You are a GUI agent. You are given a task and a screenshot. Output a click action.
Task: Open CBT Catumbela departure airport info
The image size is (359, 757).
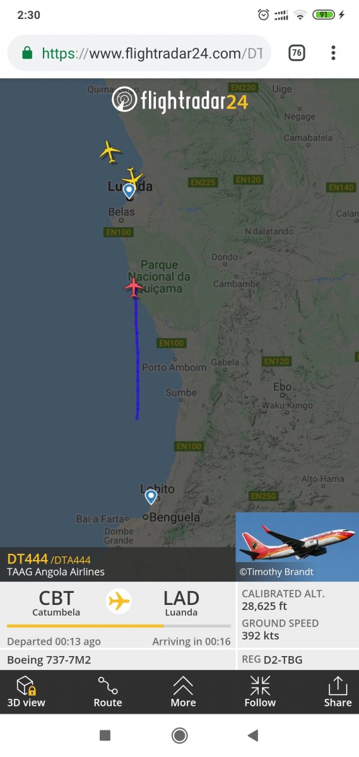point(56,602)
